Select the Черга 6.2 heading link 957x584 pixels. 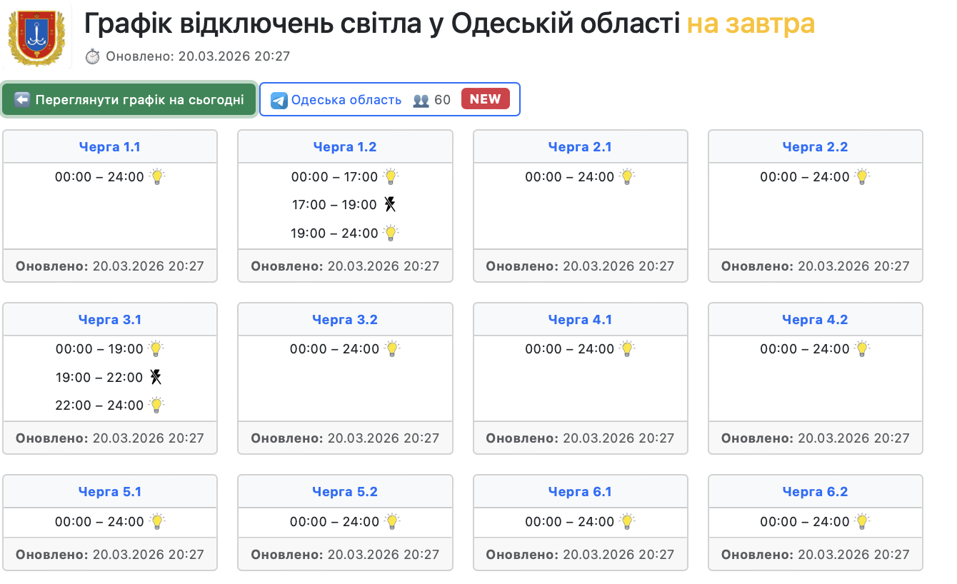815,492
